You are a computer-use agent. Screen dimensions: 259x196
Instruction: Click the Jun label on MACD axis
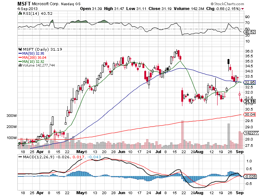[122, 193]
